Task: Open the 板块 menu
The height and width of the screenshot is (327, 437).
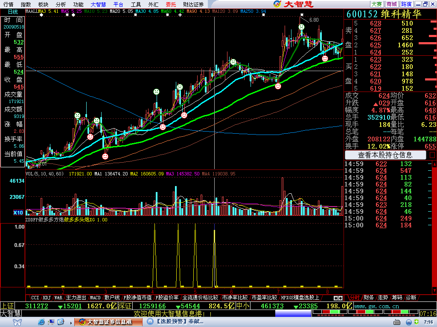Action: (43, 4)
